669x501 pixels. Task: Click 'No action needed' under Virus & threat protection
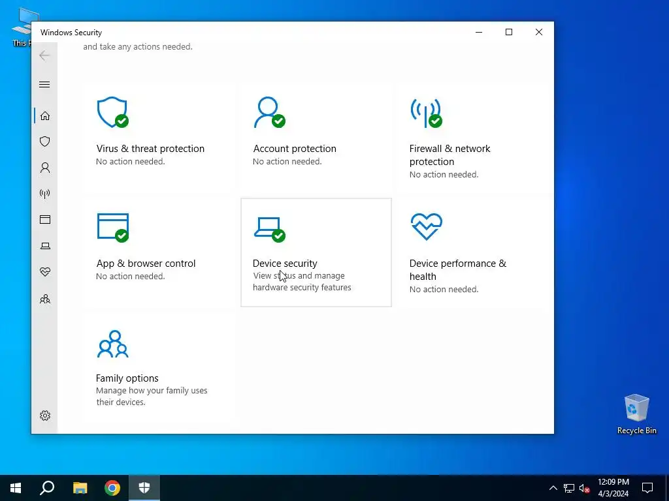[x=131, y=162]
